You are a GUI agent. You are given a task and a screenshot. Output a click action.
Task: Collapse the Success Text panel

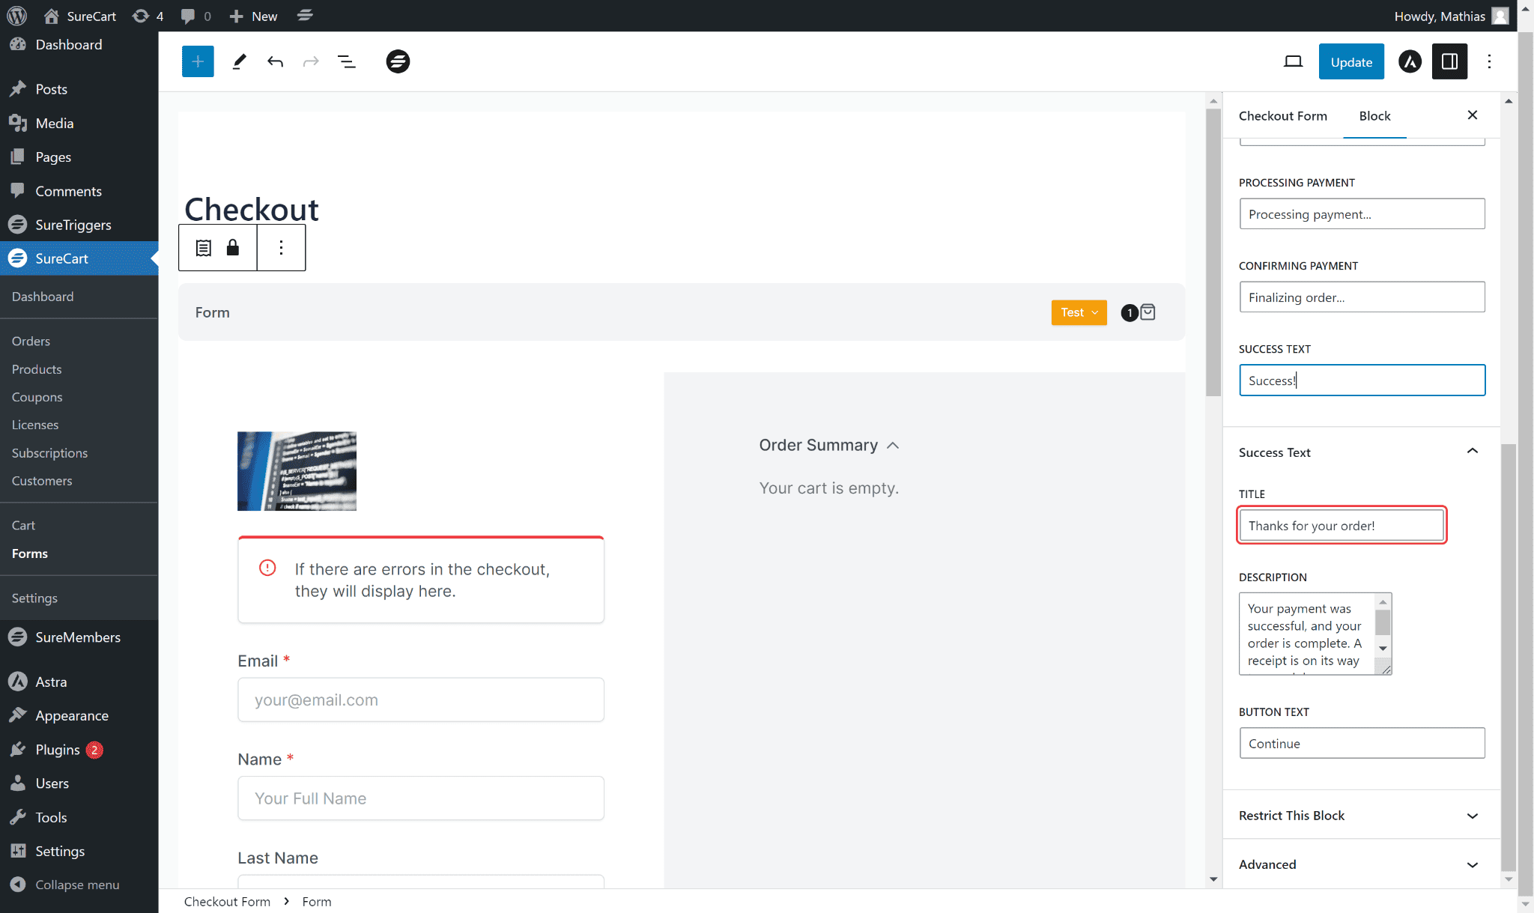tap(1472, 452)
